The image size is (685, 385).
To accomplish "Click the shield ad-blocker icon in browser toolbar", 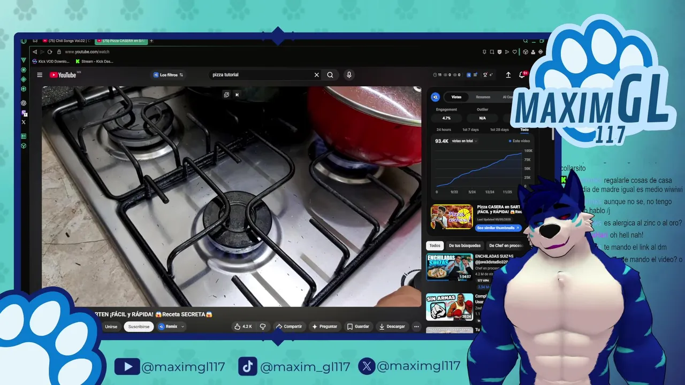I will click(499, 52).
